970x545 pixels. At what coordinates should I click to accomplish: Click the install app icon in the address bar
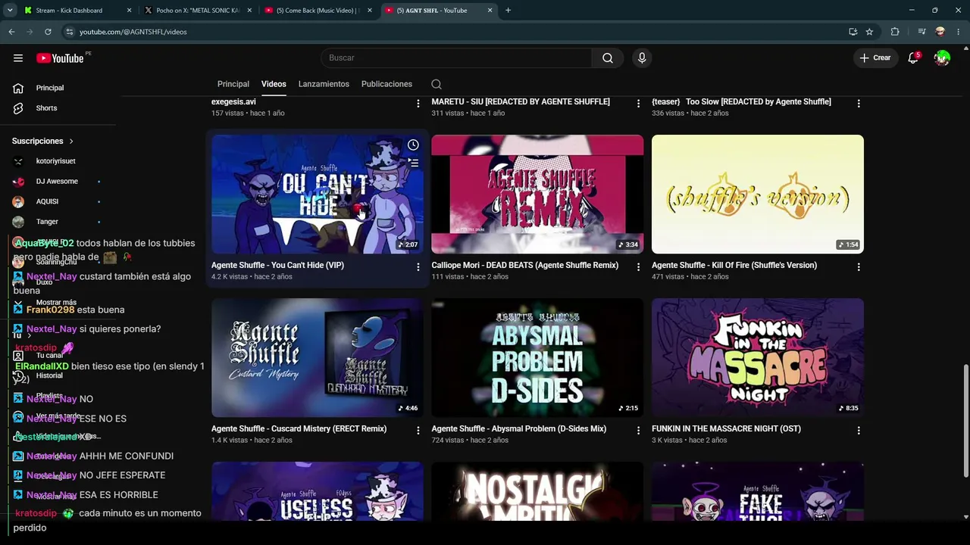853,32
